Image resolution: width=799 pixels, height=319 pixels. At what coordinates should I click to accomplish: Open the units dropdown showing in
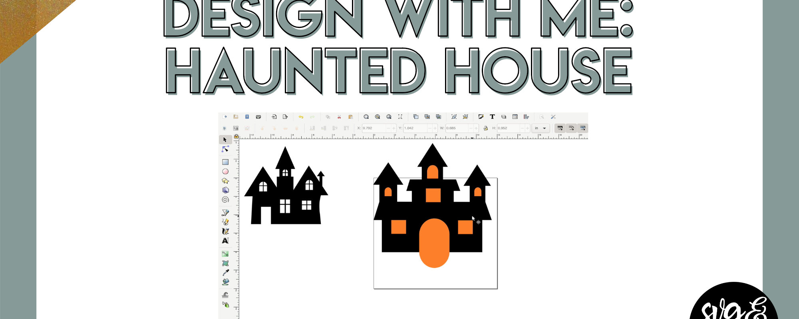click(541, 128)
